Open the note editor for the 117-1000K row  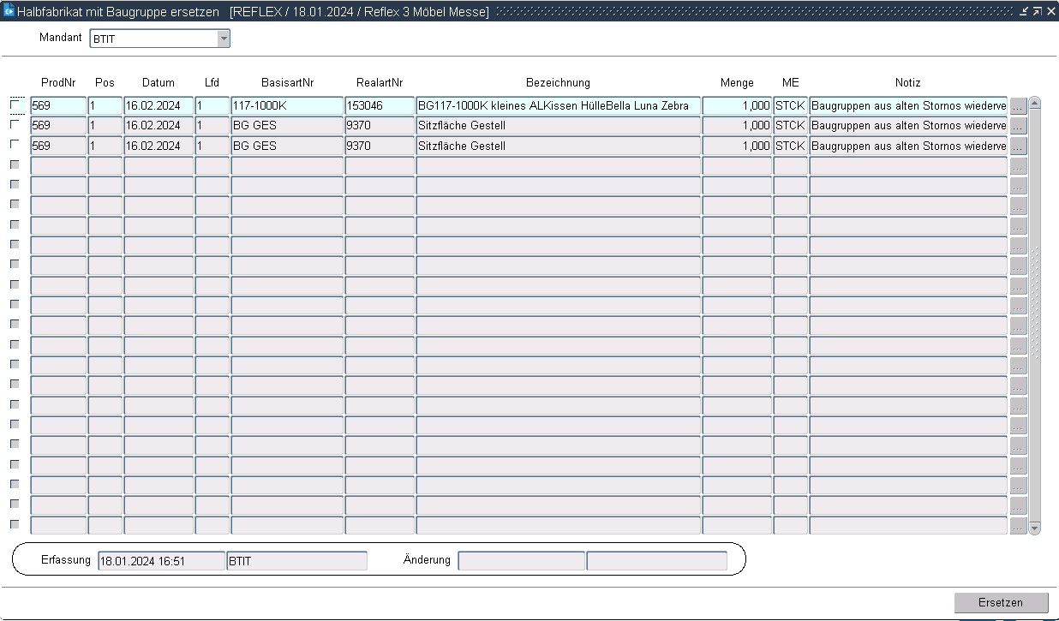(1018, 106)
